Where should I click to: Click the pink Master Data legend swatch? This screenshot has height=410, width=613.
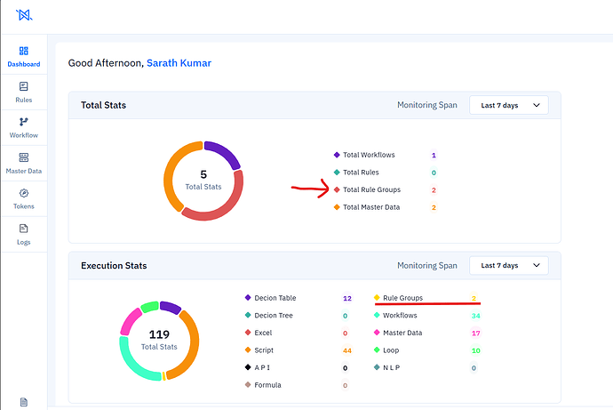[x=377, y=333]
